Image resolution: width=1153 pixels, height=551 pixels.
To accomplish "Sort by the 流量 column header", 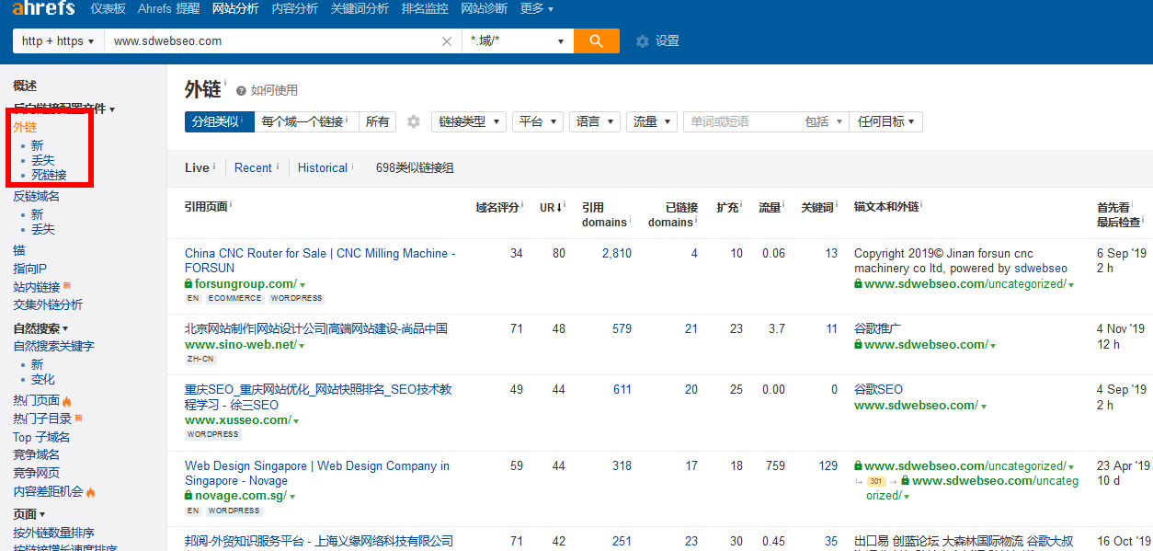I will 770,208.
